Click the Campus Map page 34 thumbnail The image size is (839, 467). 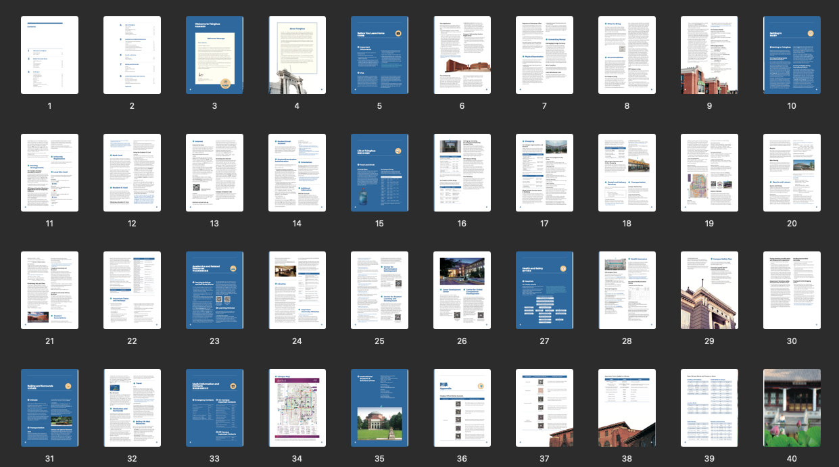coord(297,408)
